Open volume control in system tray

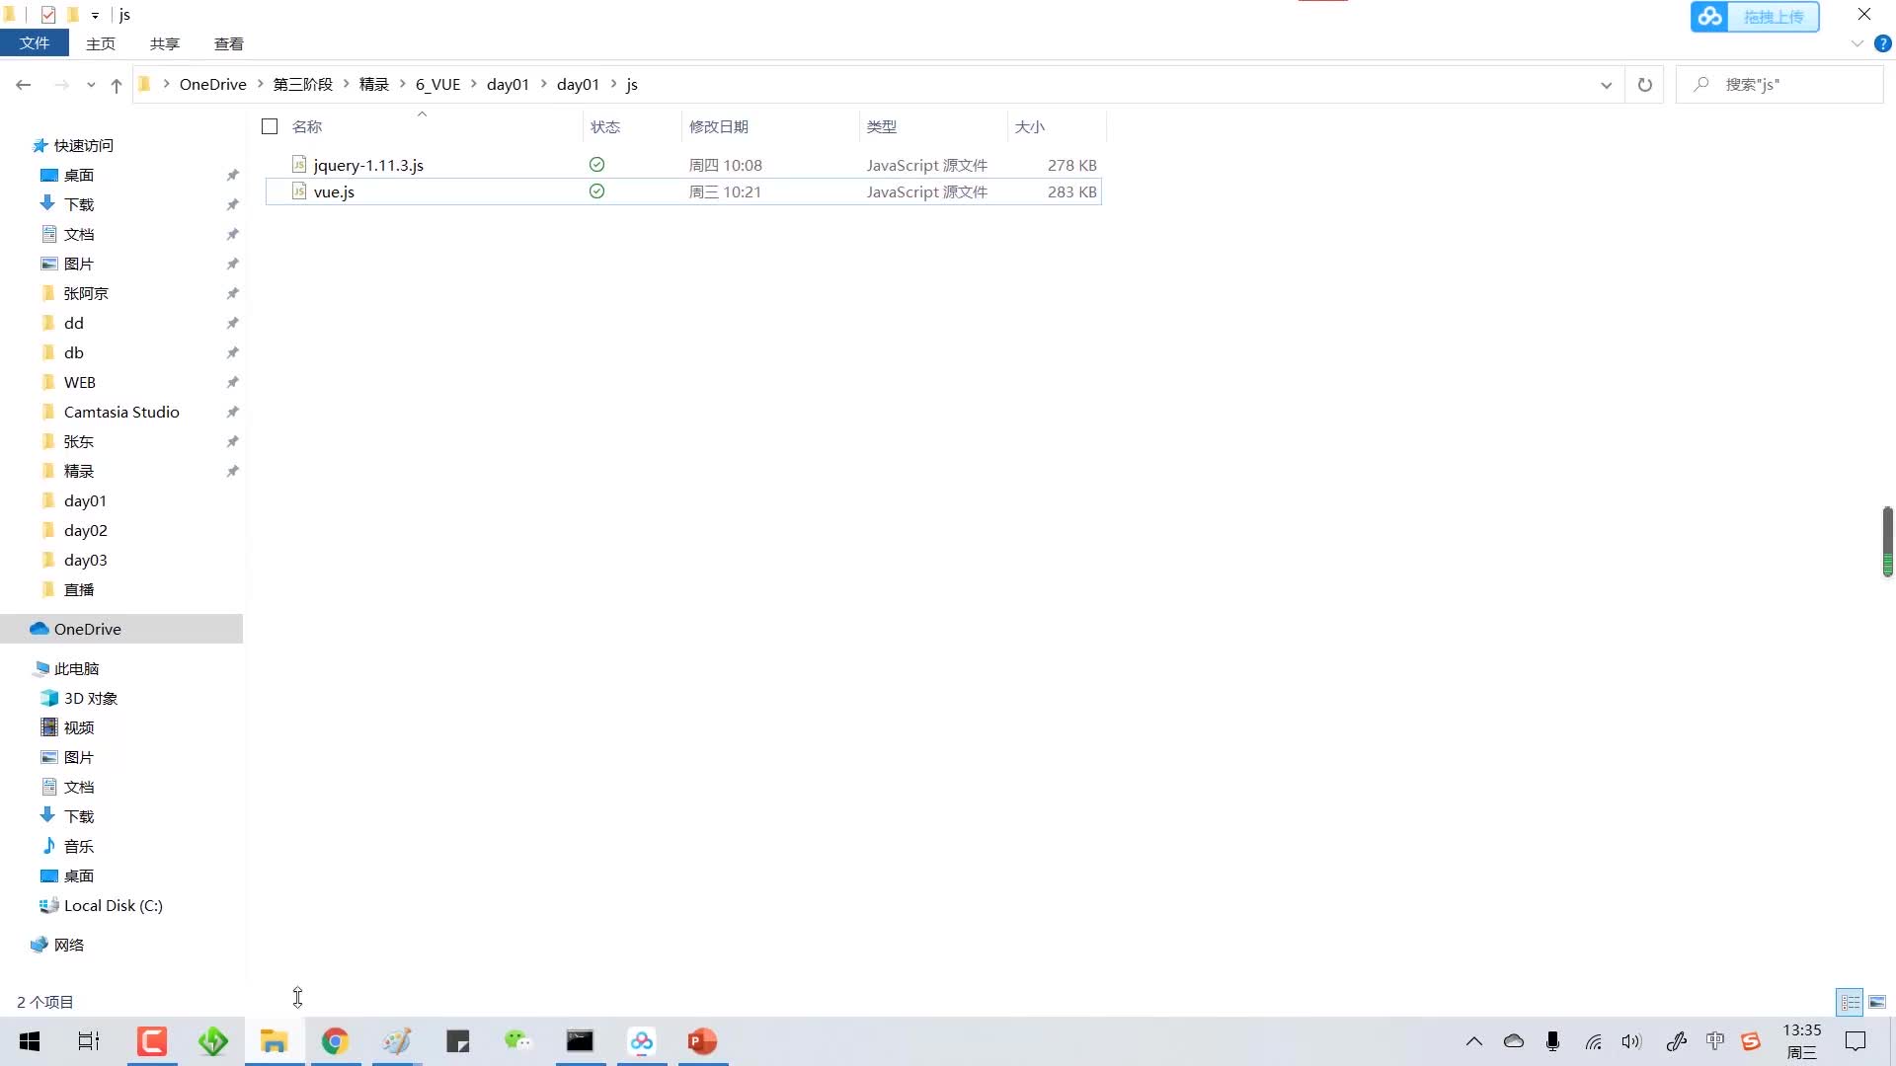pyautogui.click(x=1631, y=1041)
